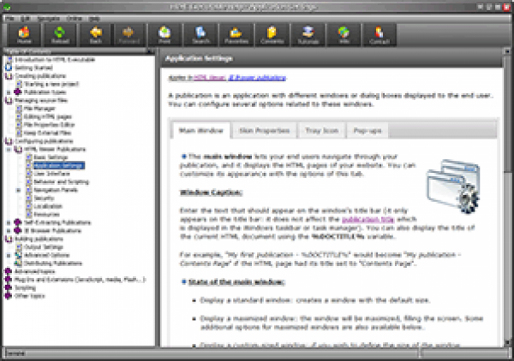Open the Search toolbar button
This screenshot has height=361, width=514.
(200, 35)
